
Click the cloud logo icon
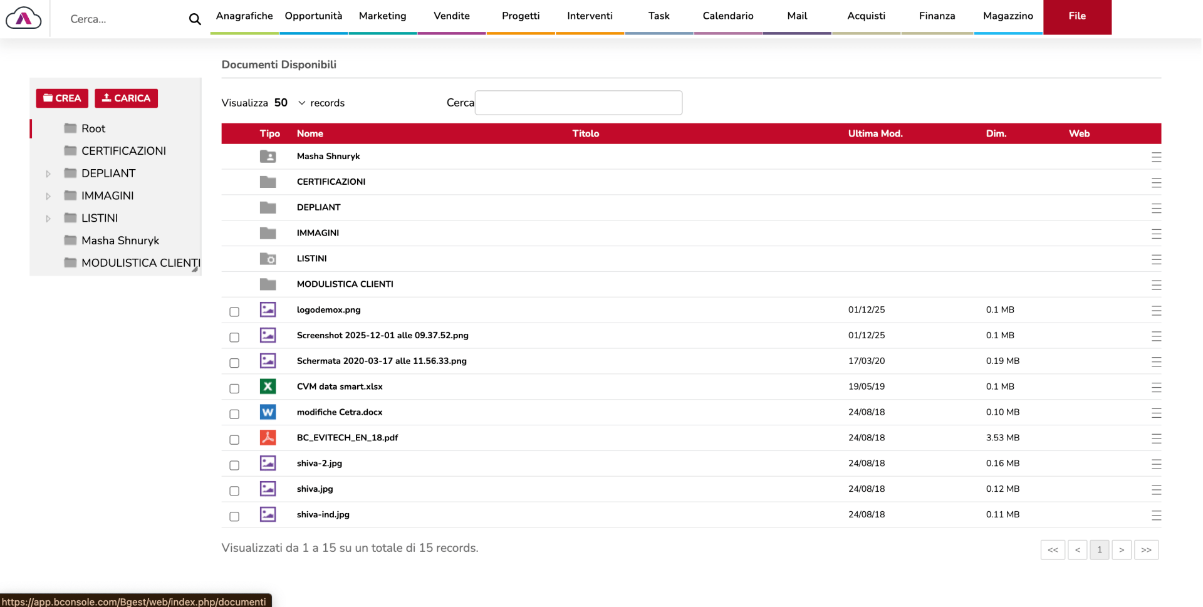click(x=23, y=18)
